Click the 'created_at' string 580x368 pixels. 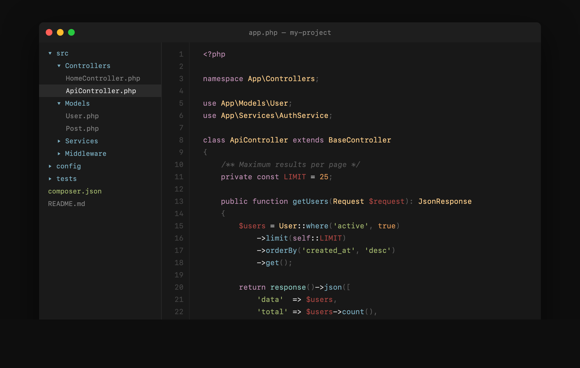coord(328,250)
